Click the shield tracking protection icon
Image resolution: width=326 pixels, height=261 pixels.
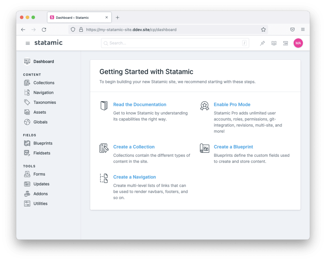click(x=73, y=29)
